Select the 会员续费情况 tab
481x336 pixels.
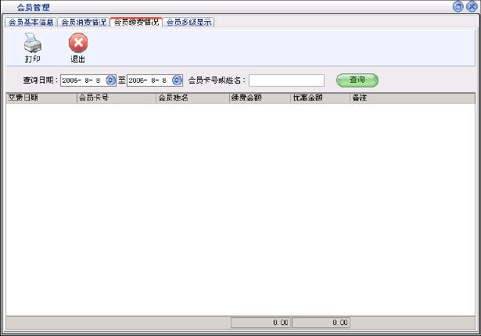click(136, 22)
